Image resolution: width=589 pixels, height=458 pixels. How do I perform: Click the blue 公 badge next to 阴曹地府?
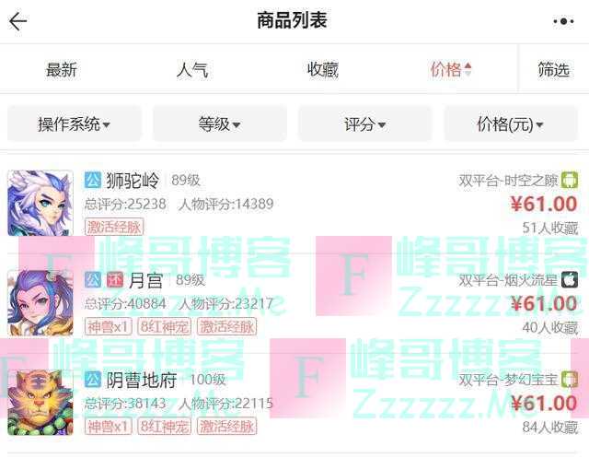coord(92,380)
